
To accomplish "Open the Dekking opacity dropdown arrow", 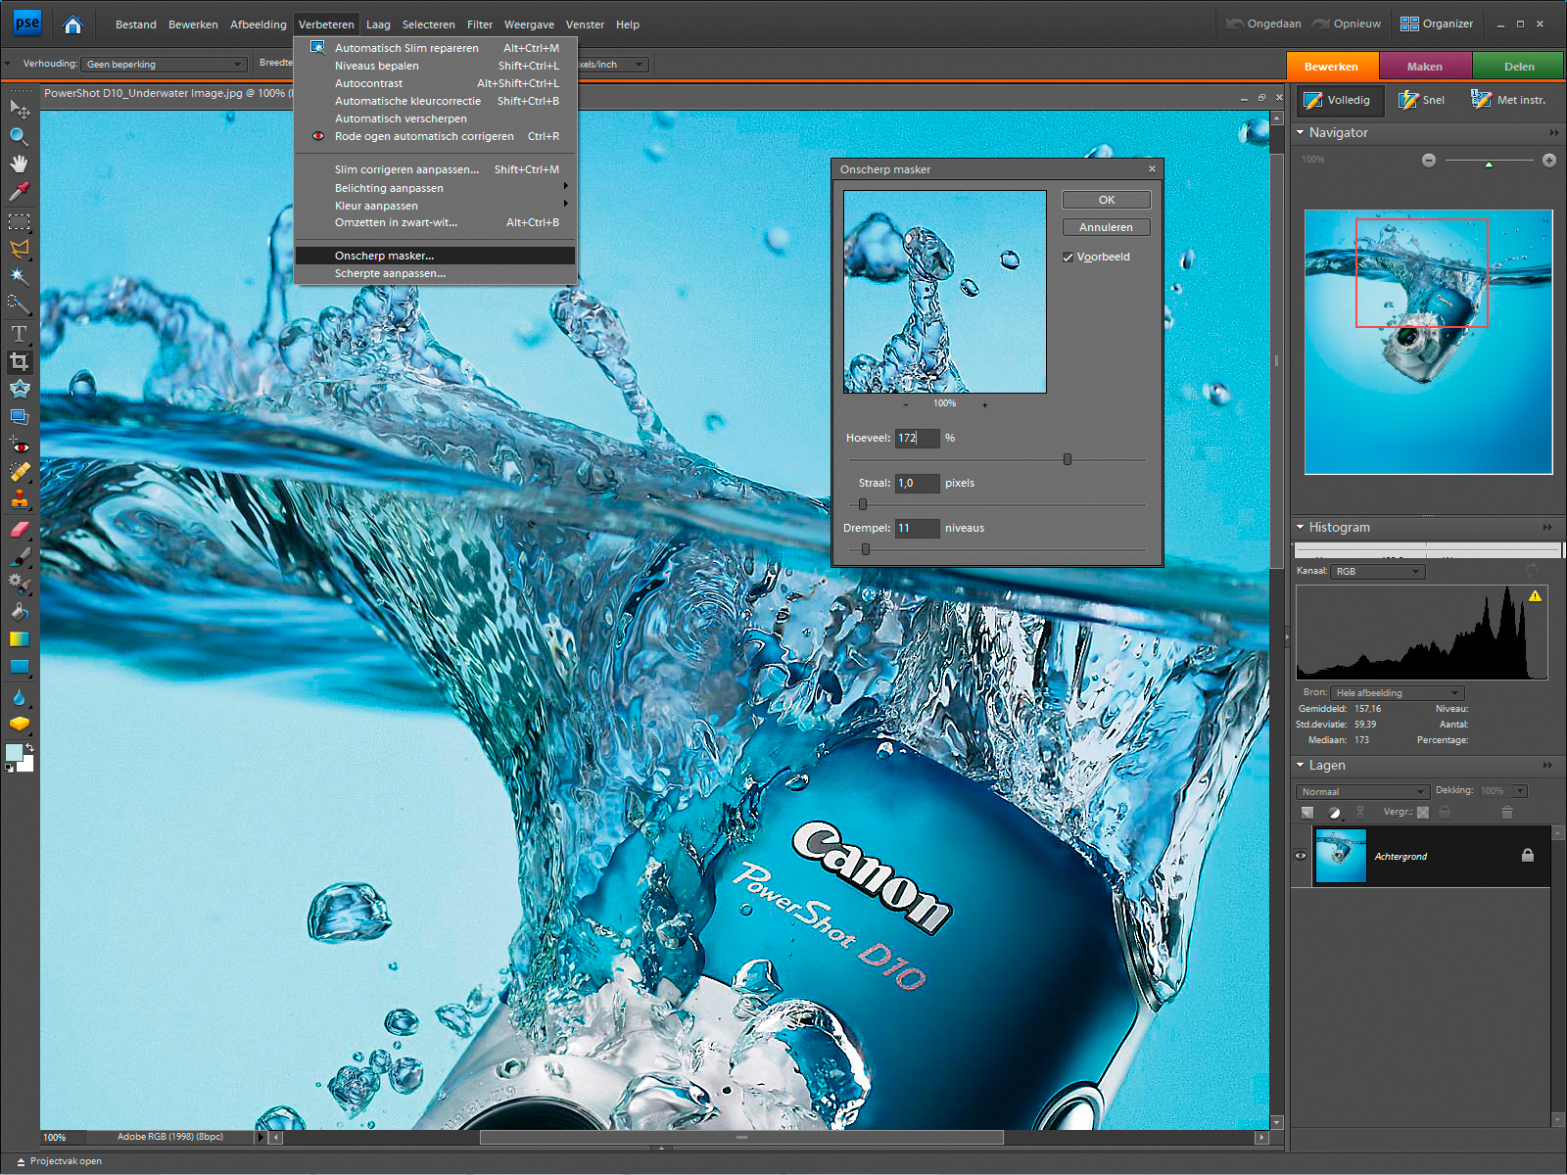I will (1520, 791).
